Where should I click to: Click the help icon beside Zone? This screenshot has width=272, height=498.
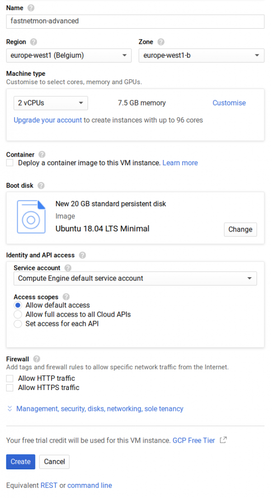[x=161, y=42]
